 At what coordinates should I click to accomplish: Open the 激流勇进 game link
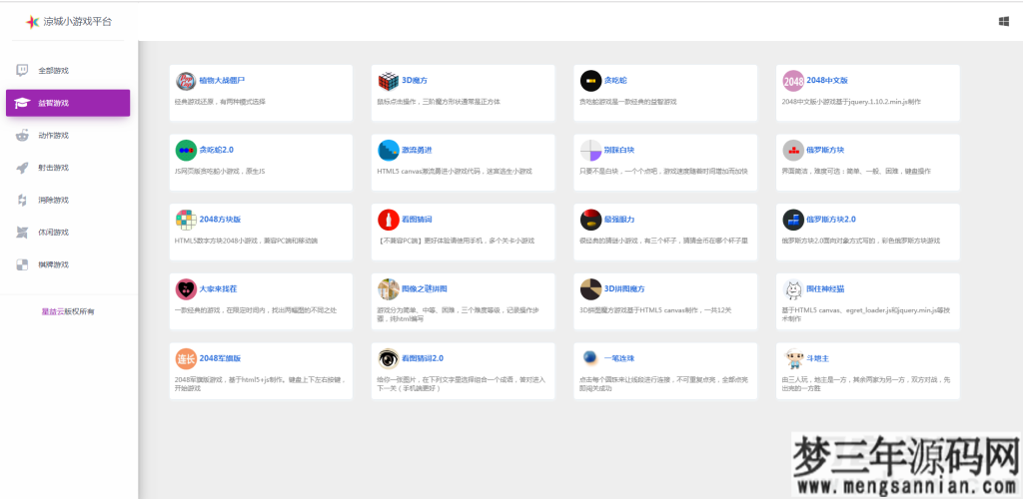(x=417, y=150)
